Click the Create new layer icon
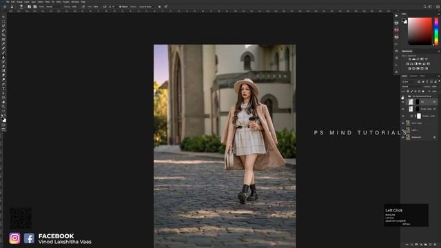 [x=430, y=245]
